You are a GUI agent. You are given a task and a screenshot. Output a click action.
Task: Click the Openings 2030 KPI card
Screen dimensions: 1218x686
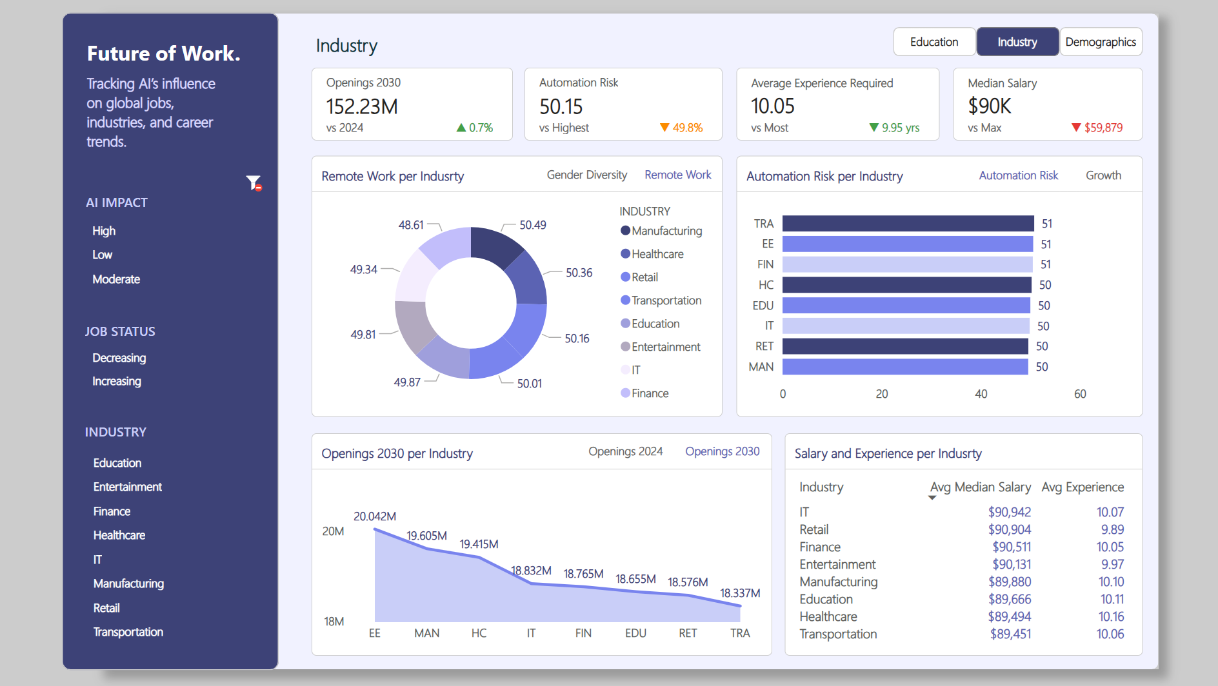(412, 104)
